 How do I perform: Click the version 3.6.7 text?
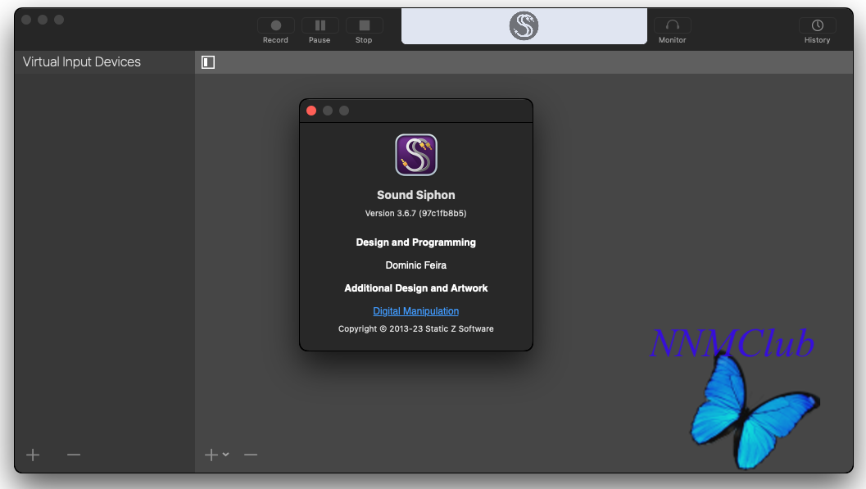[415, 214]
